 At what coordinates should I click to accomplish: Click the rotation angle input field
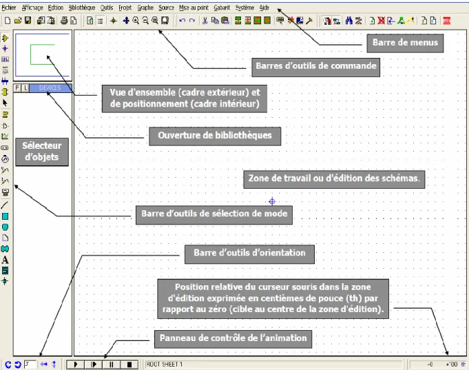(30, 364)
